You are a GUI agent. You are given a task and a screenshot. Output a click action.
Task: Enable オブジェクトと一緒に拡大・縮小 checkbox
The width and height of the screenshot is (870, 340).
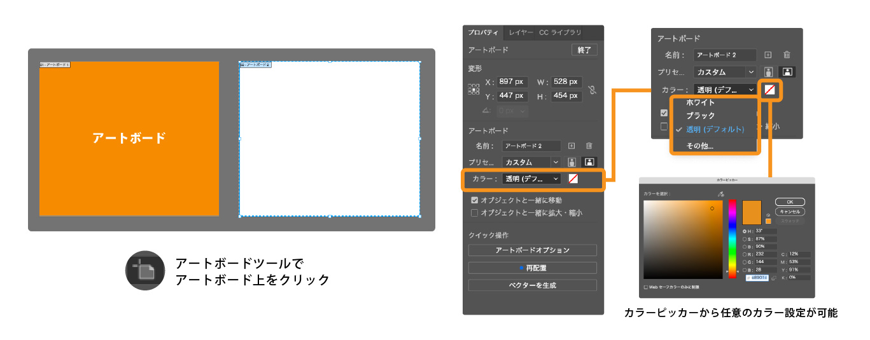coord(474,213)
